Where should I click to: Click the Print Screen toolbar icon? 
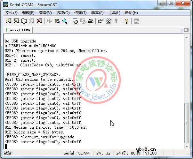tap(75, 21)
